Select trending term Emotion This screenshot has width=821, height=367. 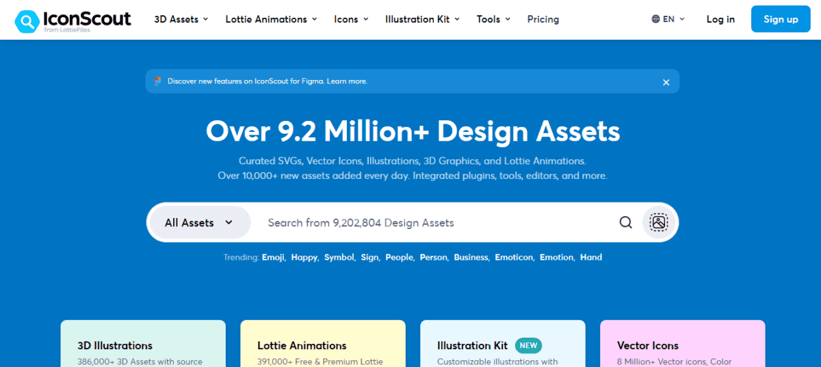[x=558, y=258]
